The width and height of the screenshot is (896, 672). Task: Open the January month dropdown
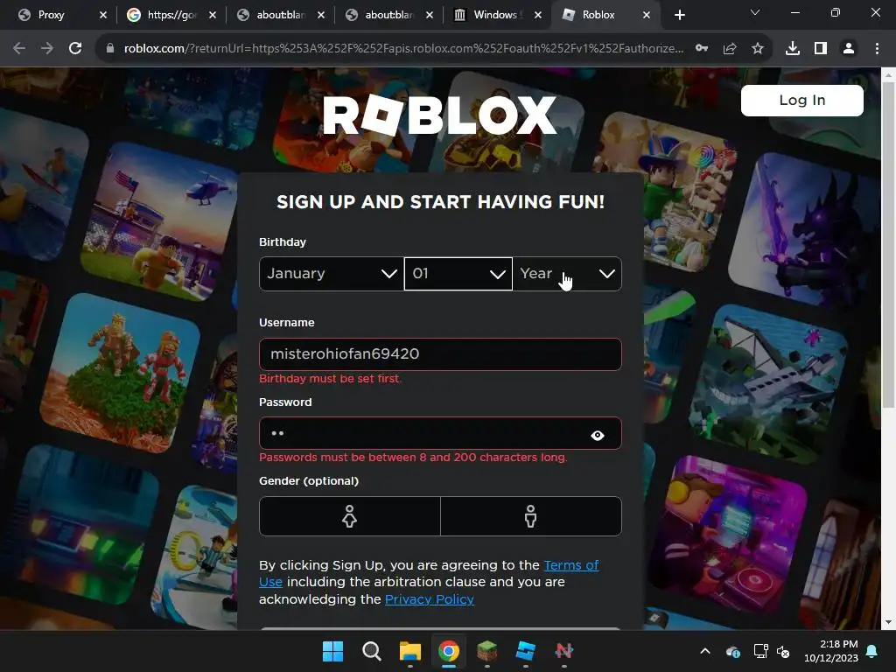coord(332,274)
